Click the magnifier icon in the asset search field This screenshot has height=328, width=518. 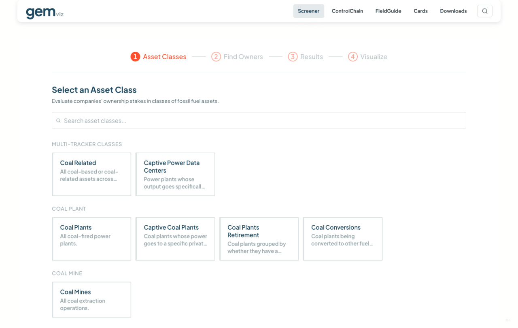pyautogui.click(x=58, y=121)
